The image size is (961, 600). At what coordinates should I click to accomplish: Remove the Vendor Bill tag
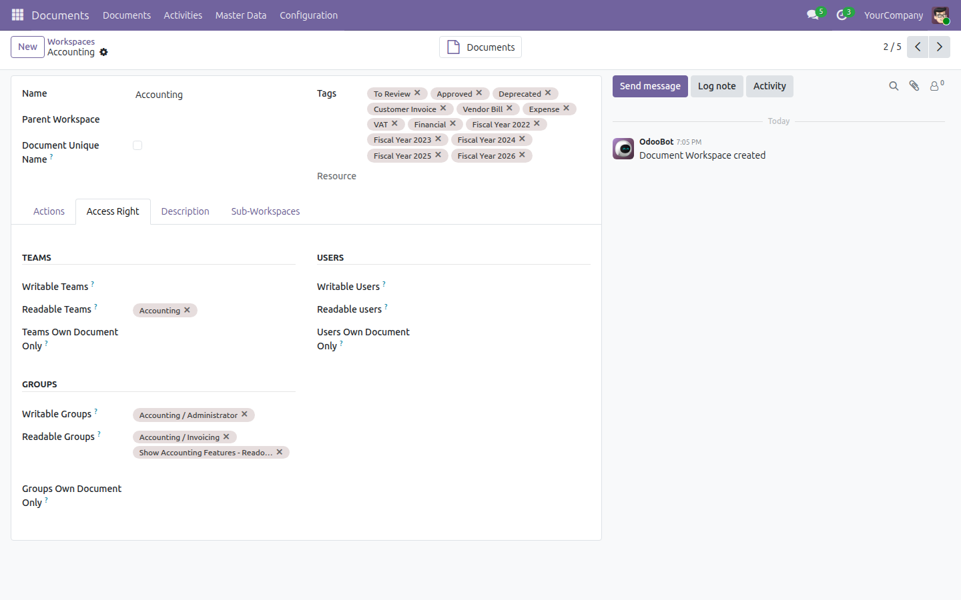[x=509, y=109]
